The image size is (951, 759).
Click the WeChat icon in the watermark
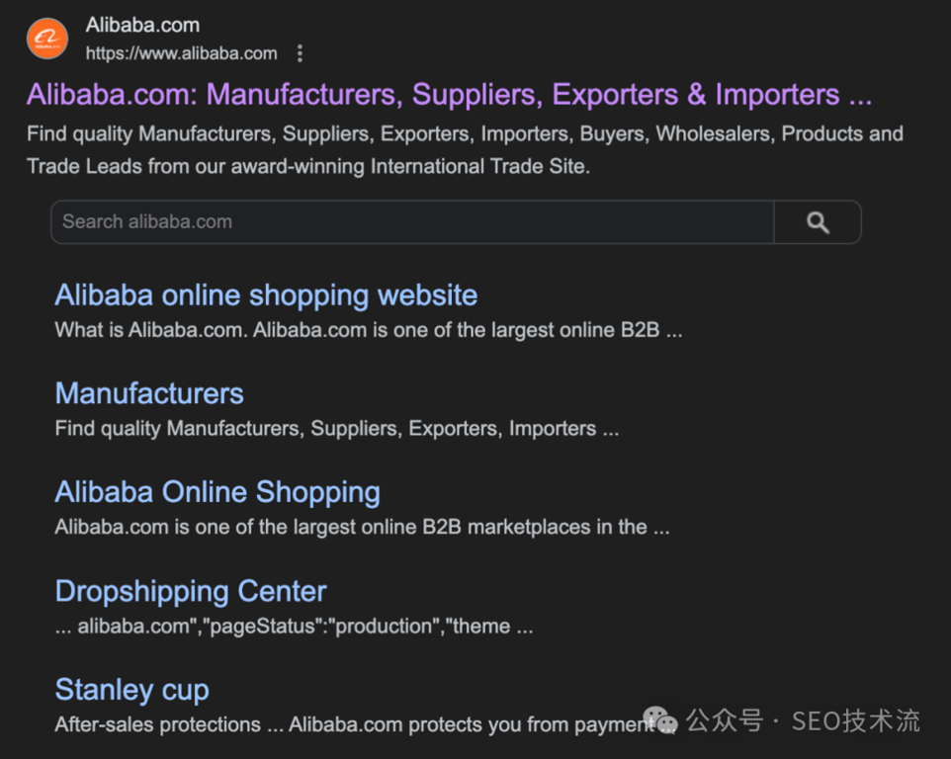[x=660, y=721]
